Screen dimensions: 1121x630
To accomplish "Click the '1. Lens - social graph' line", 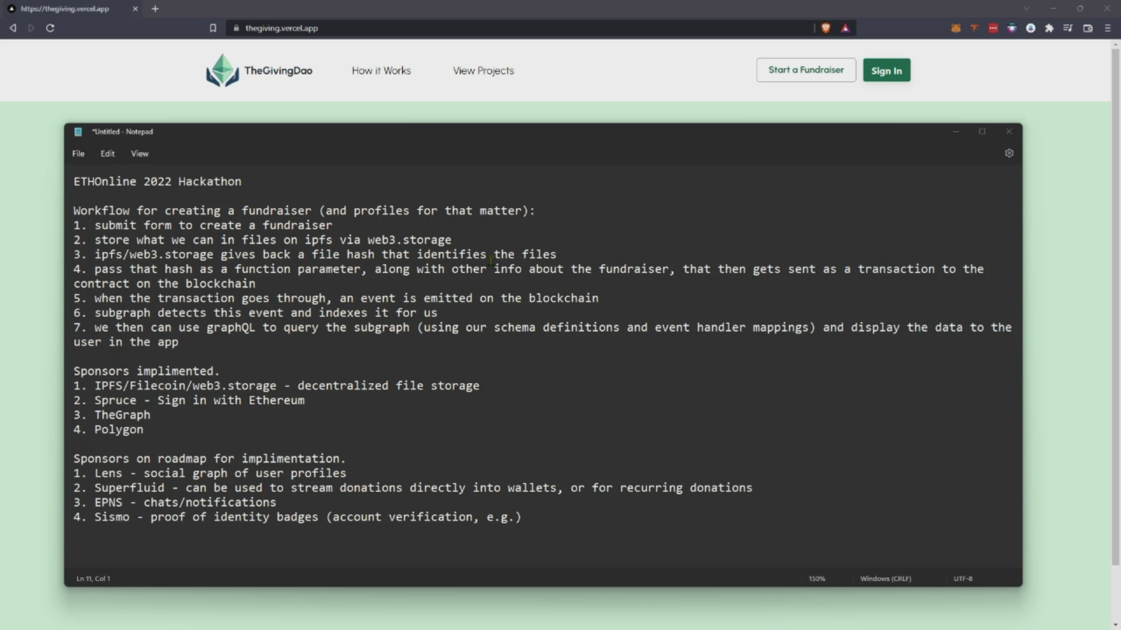I will click(x=210, y=473).
